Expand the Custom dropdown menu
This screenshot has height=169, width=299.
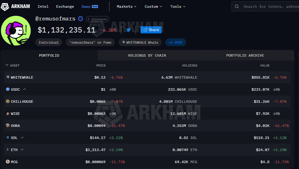click(x=154, y=6)
